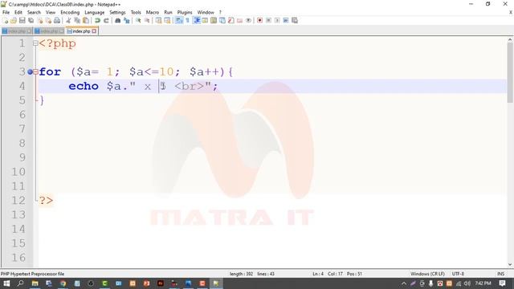Open the Tools menu
Image resolution: width=514 pixels, height=289 pixels.
pyautogui.click(x=136, y=12)
